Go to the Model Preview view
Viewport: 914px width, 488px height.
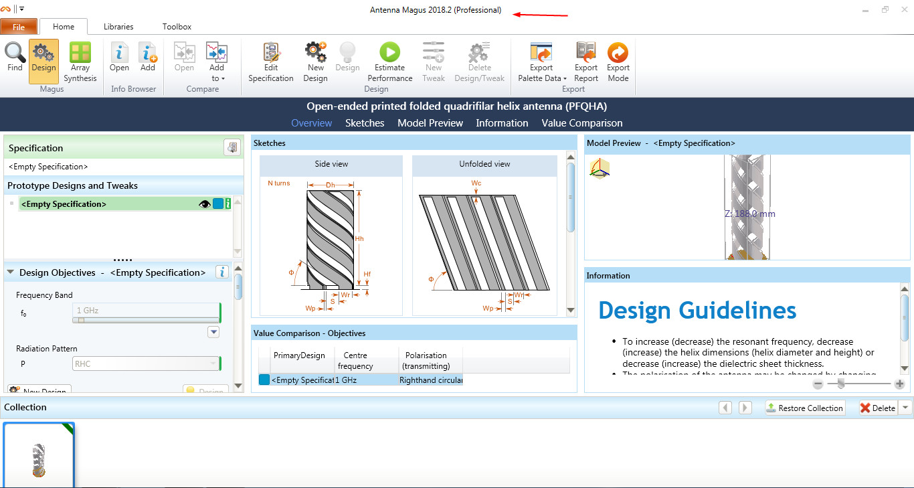click(430, 123)
